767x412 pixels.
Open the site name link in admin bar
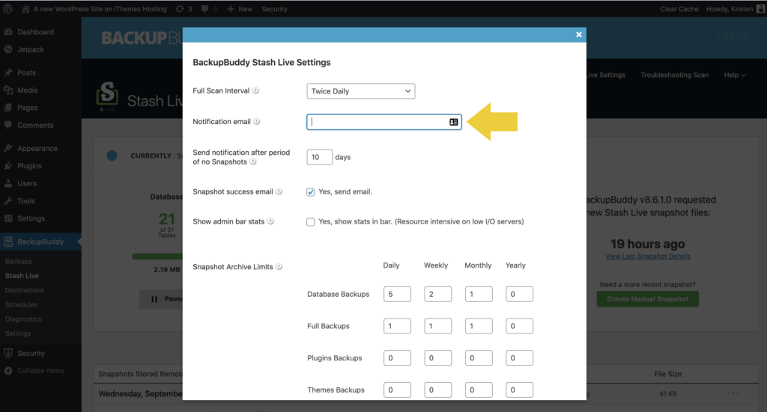point(100,9)
